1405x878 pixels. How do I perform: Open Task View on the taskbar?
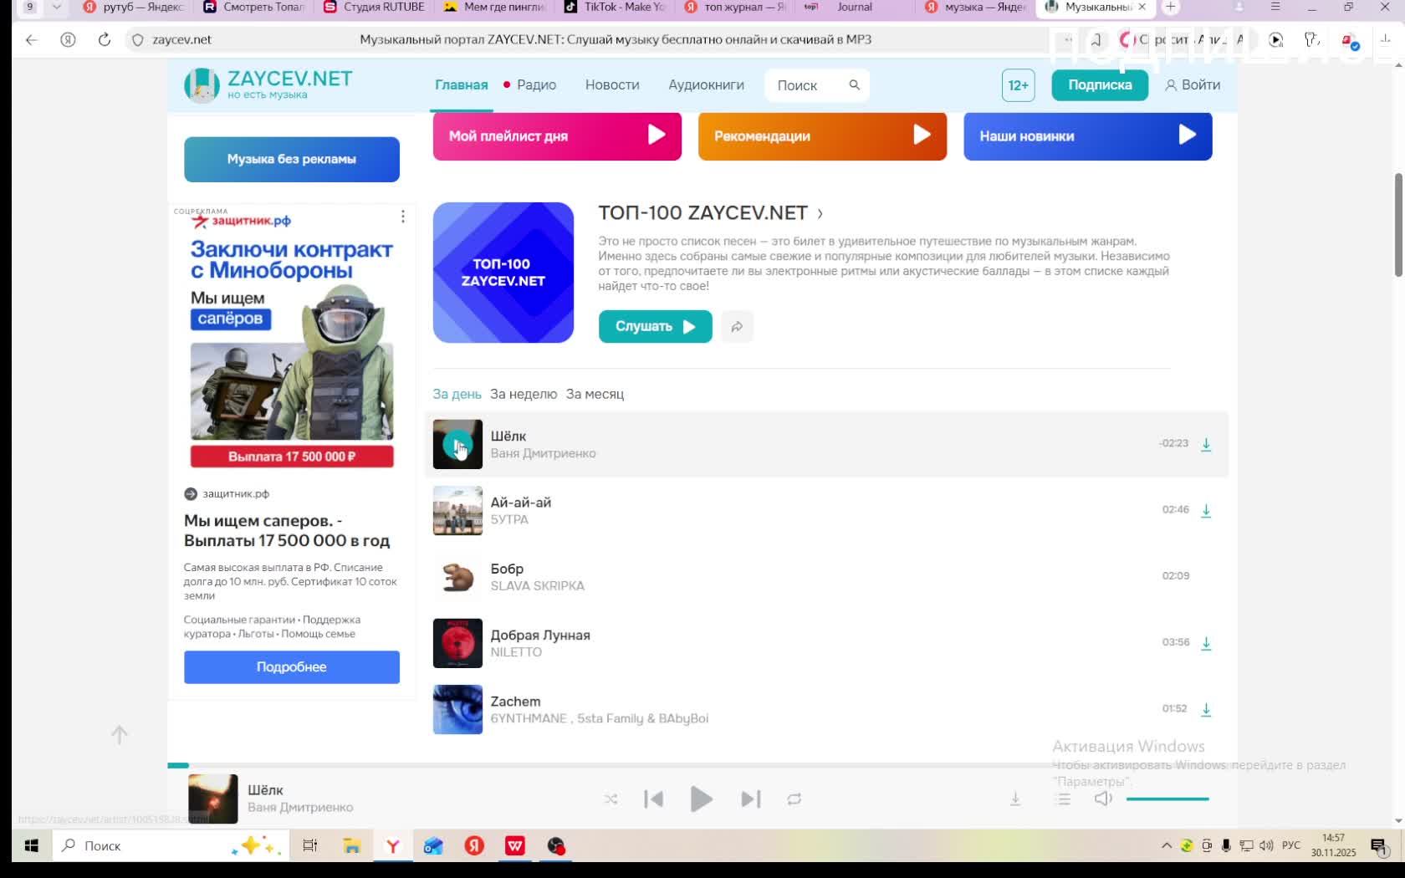point(310,846)
